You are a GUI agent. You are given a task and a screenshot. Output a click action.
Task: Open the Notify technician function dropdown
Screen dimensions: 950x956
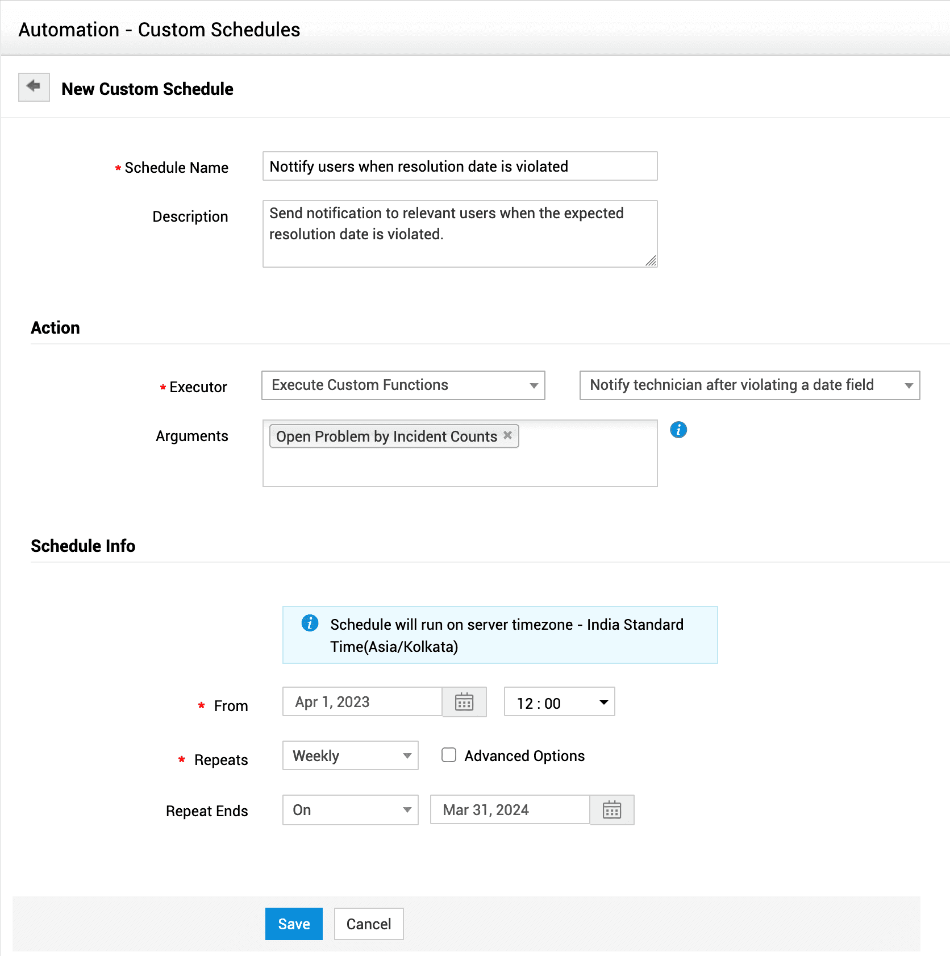749,385
